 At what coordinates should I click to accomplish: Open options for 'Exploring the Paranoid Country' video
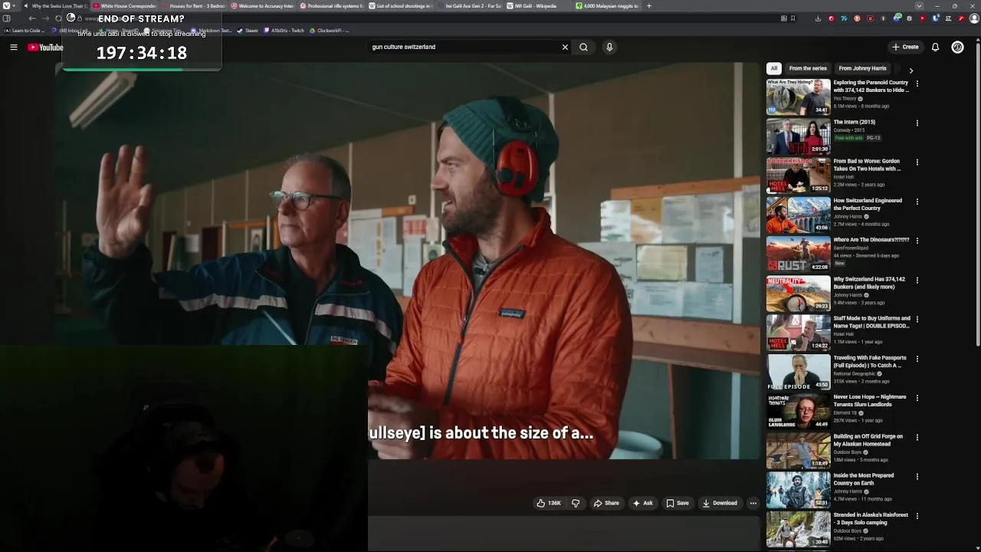coord(917,84)
